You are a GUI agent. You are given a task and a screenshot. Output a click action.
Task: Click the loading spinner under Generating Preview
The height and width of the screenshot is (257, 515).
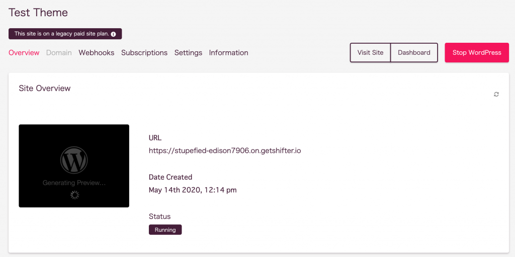tap(75, 195)
